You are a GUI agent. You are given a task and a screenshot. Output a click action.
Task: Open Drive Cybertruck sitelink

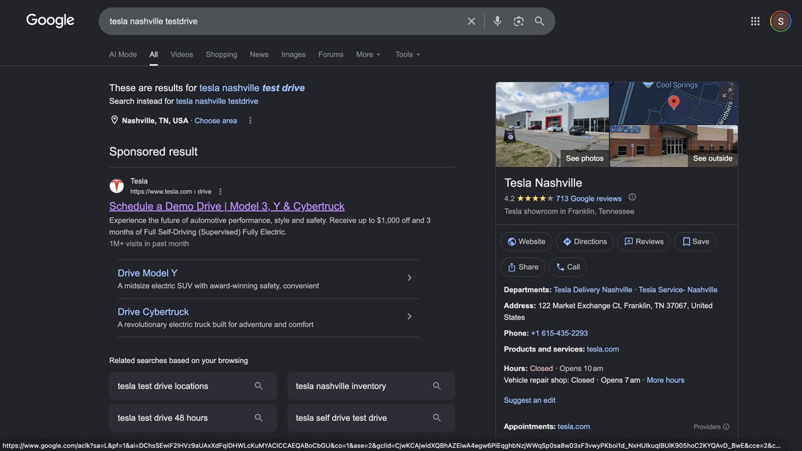point(153,312)
